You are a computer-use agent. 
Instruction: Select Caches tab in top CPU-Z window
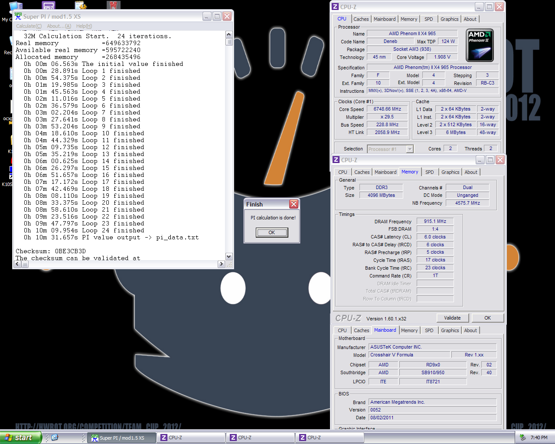coord(361,19)
